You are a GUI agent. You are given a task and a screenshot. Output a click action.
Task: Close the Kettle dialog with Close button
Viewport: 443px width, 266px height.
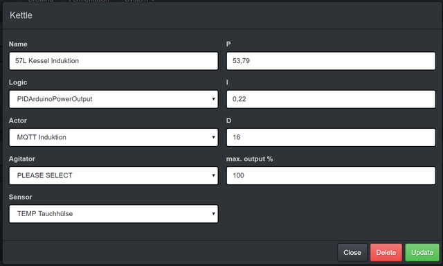click(x=352, y=252)
